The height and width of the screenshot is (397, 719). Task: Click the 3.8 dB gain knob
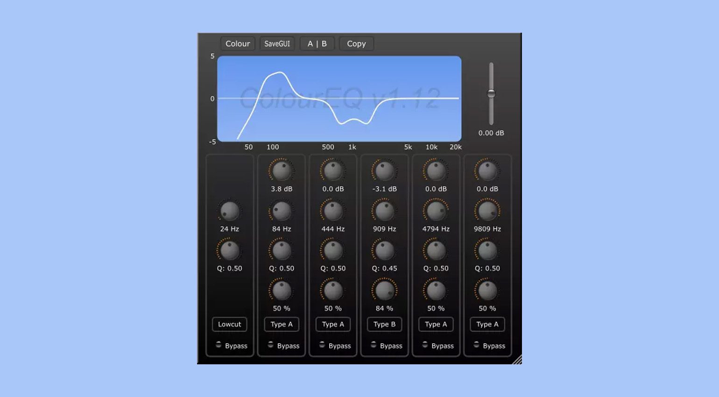click(x=282, y=171)
